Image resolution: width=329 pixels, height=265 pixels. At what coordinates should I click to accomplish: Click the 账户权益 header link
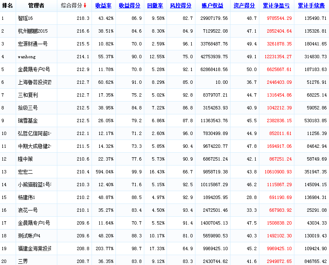pos(212,6)
